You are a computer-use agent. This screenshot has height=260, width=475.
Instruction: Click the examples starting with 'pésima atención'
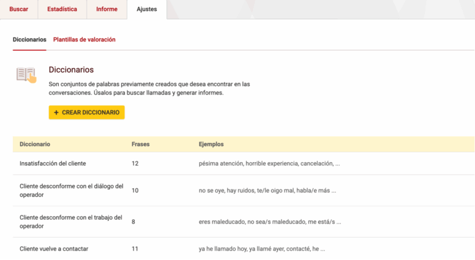[269, 163]
